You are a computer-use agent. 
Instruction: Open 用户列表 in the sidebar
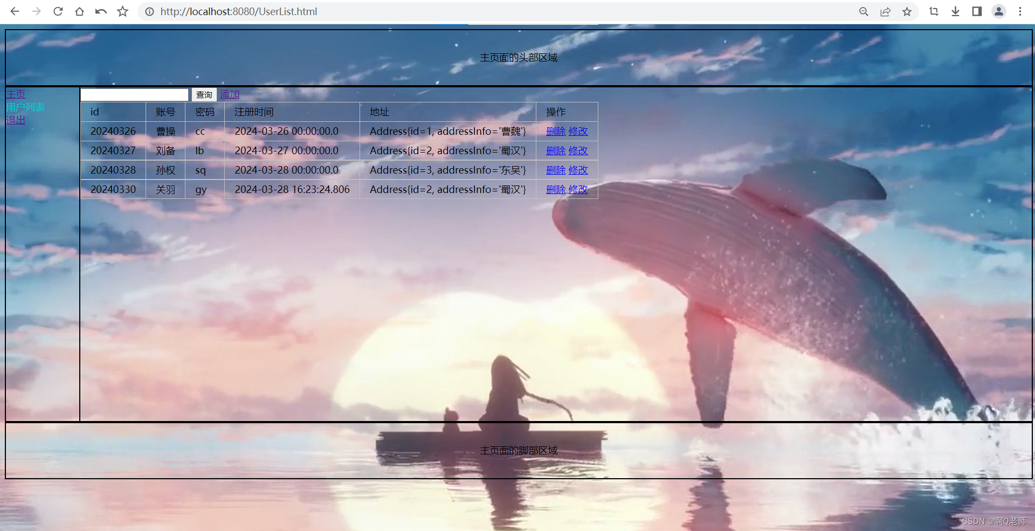25,107
